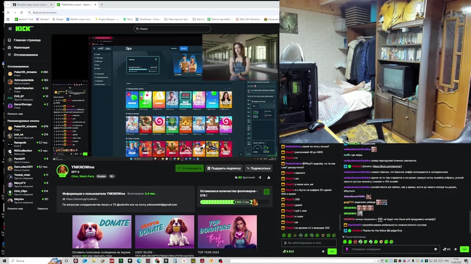Open the DONATE banner image
This screenshot has width=471, height=264.
[x=102, y=232]
